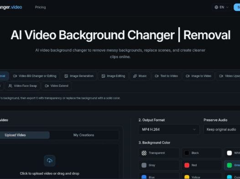
Task: Open the Video Extend tab
Action: pyautogui.click(x=57, y=86)
